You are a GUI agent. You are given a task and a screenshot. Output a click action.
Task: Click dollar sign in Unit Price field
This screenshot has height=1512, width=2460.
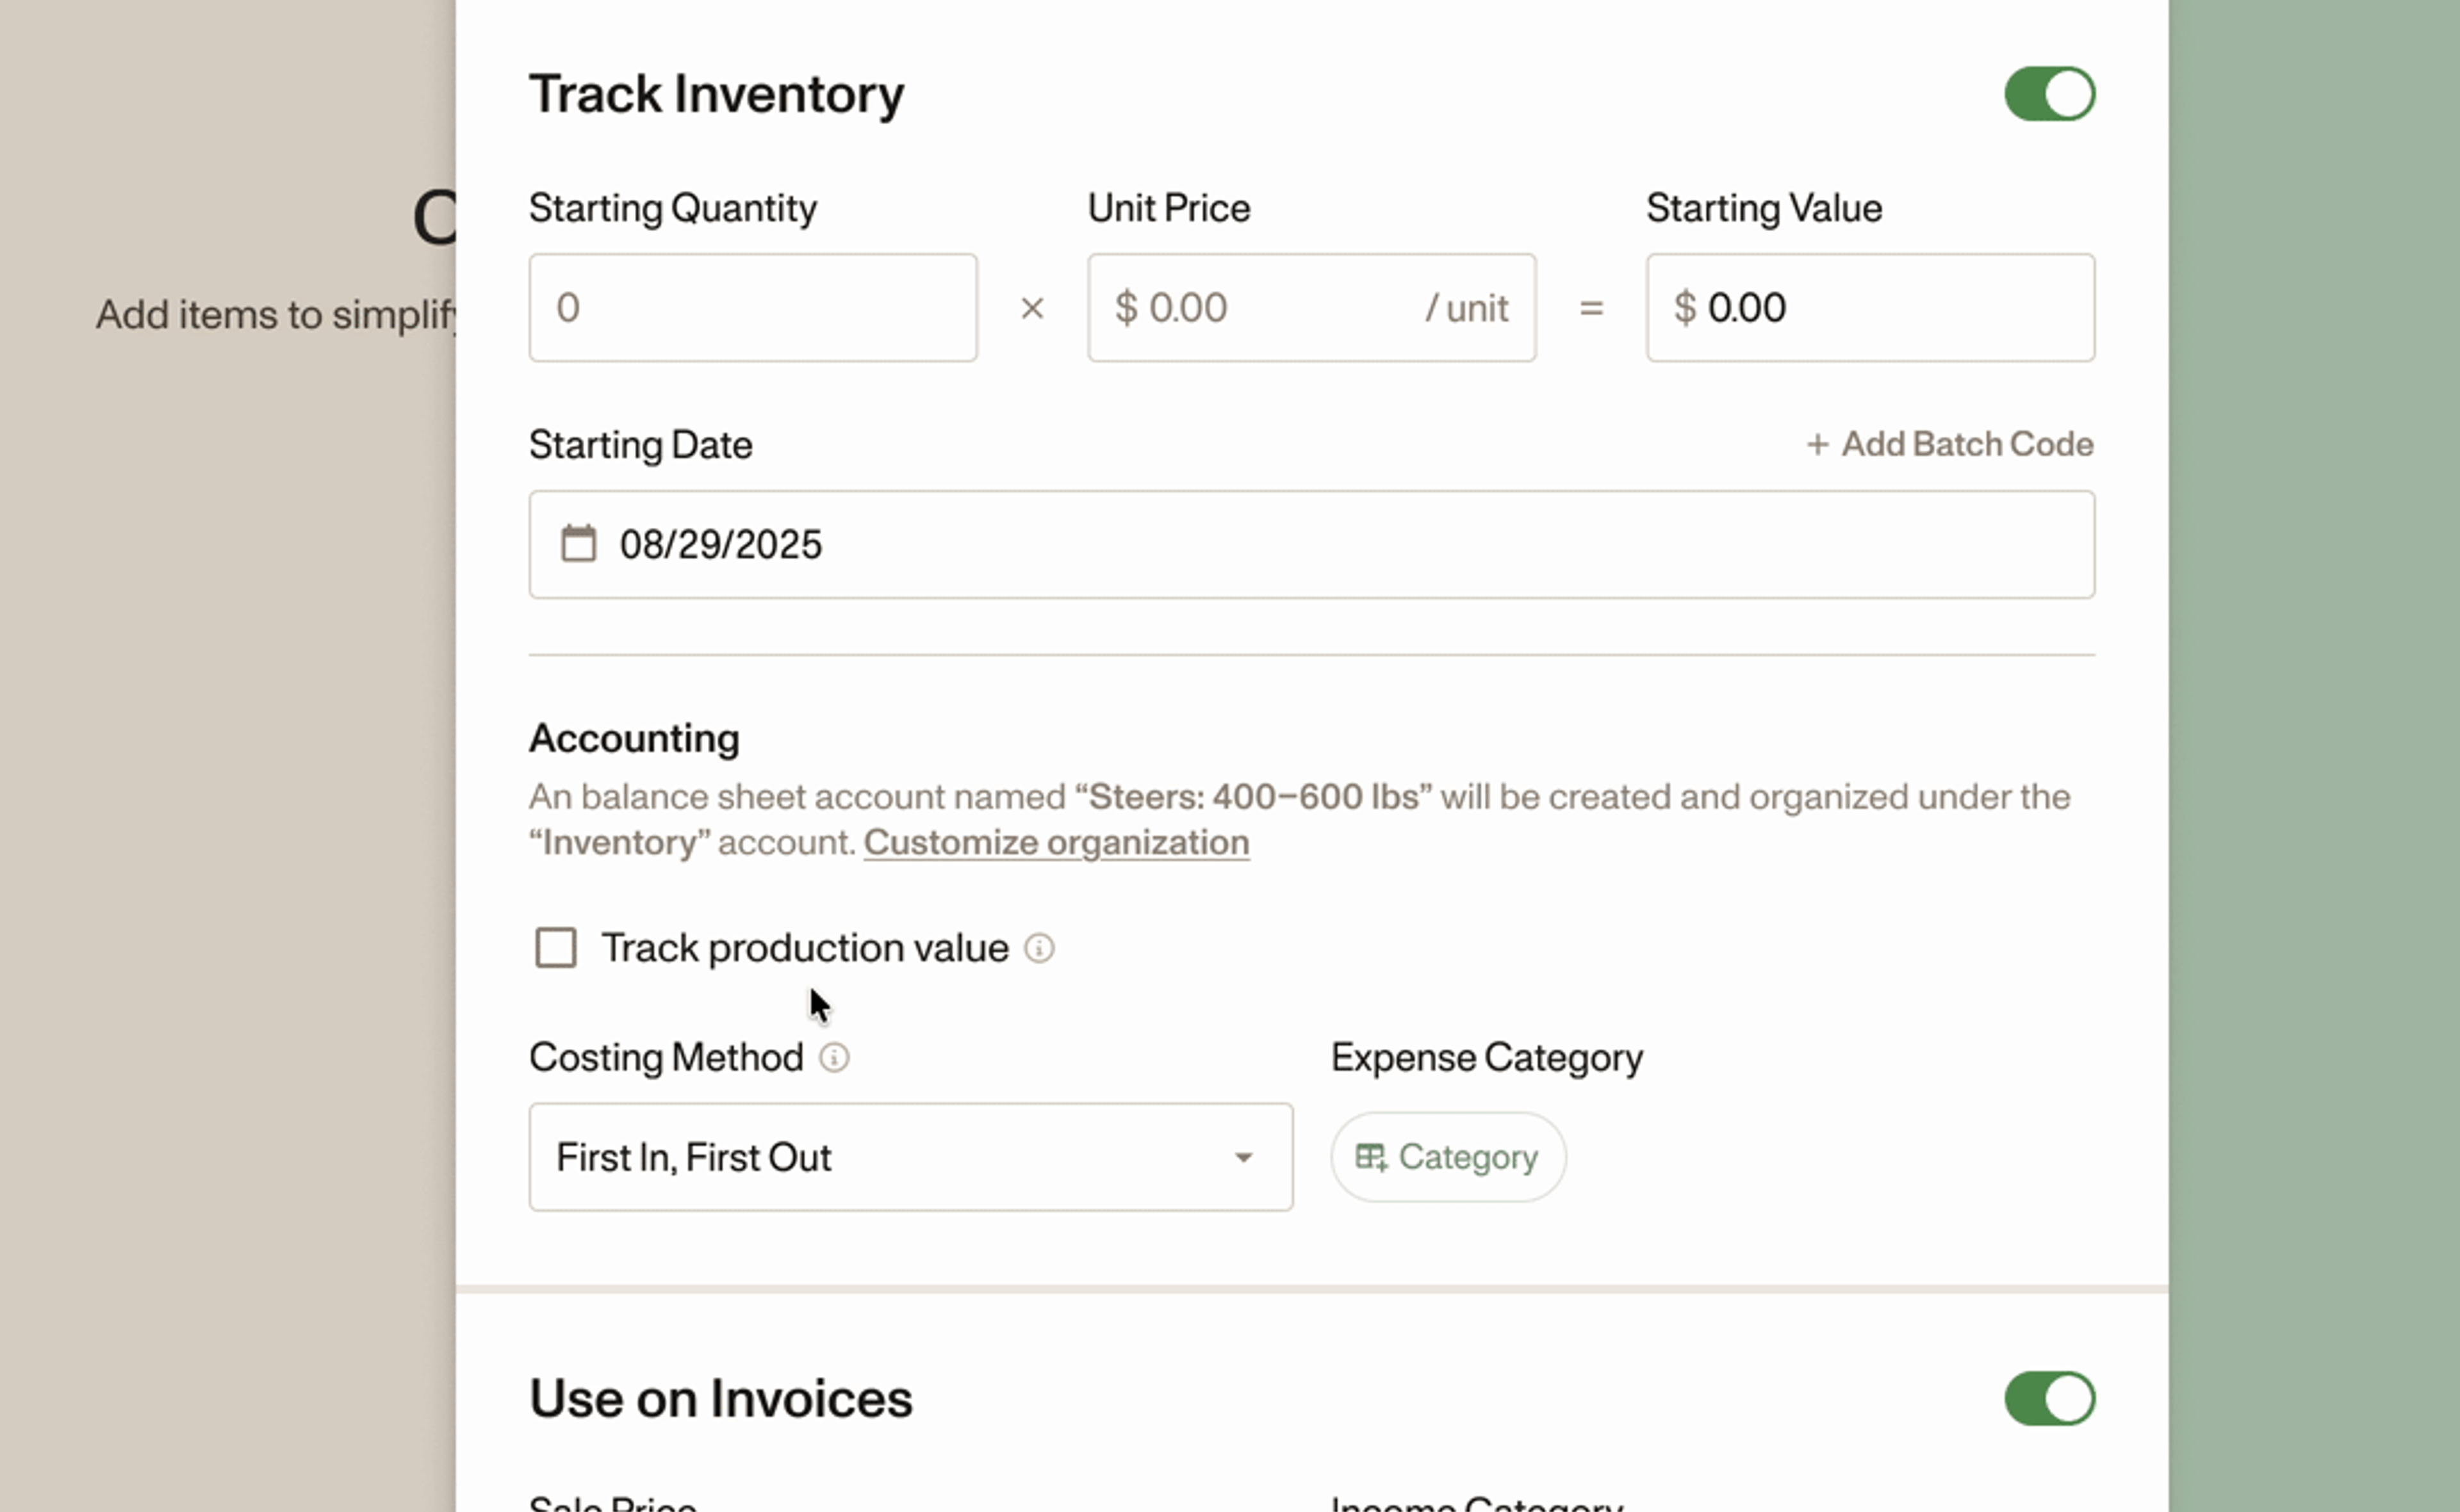tap(1126, 308)
